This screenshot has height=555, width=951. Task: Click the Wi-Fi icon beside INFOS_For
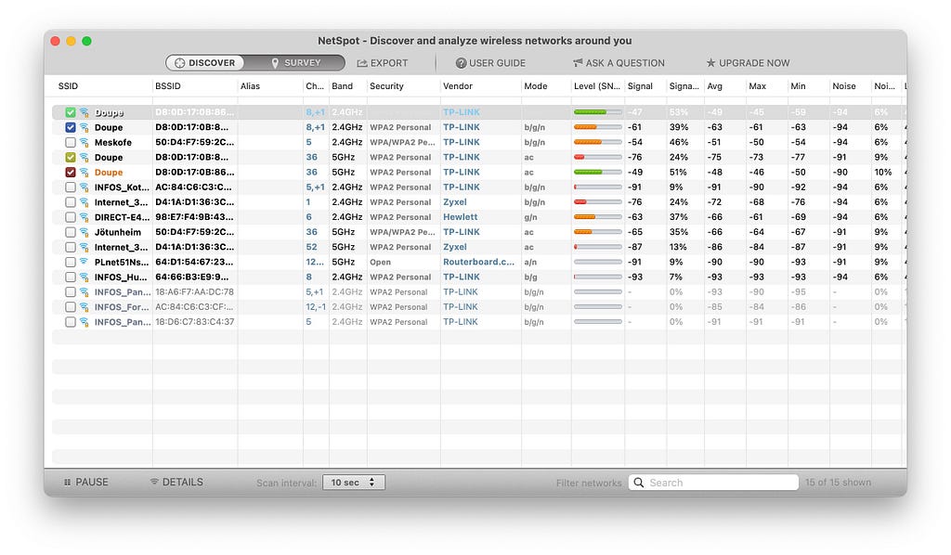[x=85, y=306]
